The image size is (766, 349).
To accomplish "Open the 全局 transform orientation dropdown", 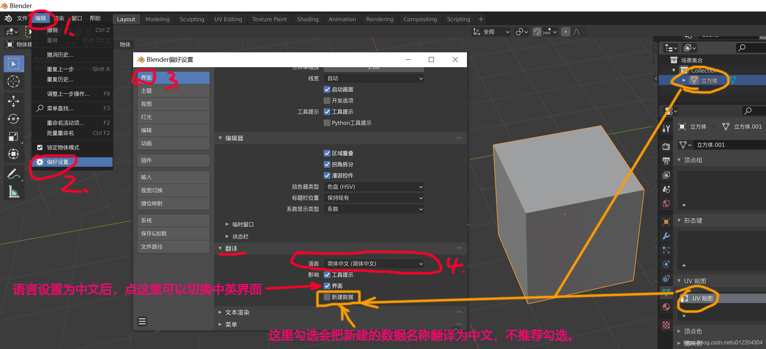I will 491,32.
